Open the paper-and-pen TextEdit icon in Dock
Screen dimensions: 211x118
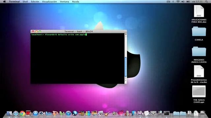click(x=147, y=113)
